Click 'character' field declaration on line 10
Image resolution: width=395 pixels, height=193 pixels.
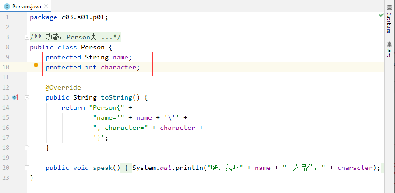click(118, 67)
